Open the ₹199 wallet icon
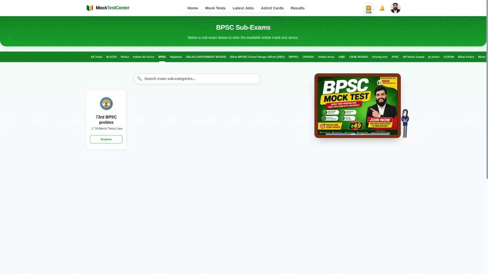488x274 pixels. pyautogui.click(x=368, y=9)
